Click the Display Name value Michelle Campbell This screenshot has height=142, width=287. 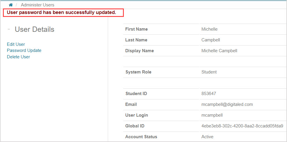[x=219, y=51]
